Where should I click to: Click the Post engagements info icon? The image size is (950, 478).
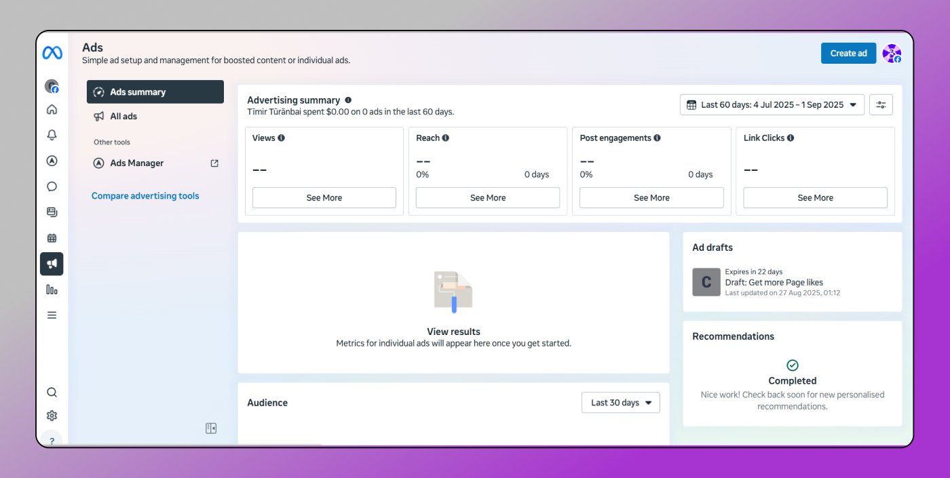tap(657, 138)
